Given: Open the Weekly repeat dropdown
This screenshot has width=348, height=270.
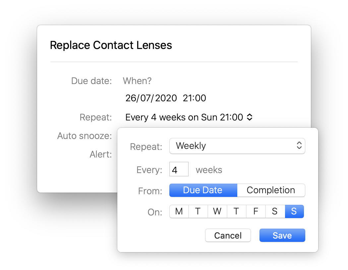Looking at the screenshot, I should point(237,146).
